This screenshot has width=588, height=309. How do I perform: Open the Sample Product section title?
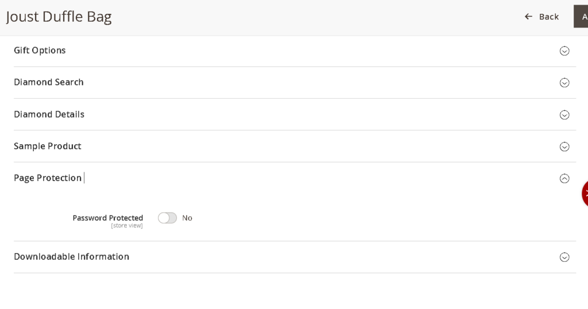click(x=48, y=146)
